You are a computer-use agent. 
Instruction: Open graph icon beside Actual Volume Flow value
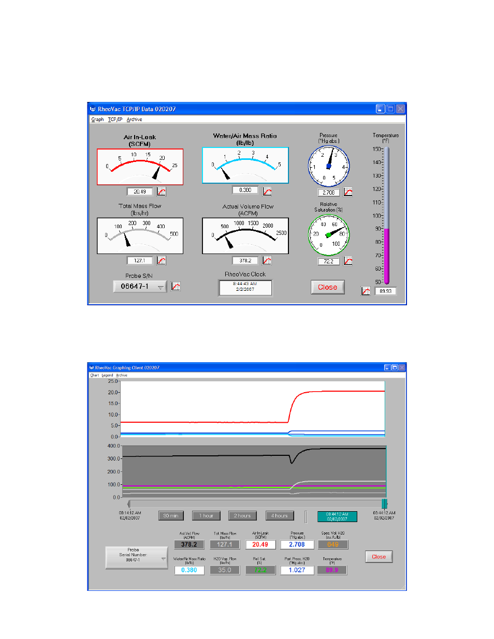click(x=267, y=260)
